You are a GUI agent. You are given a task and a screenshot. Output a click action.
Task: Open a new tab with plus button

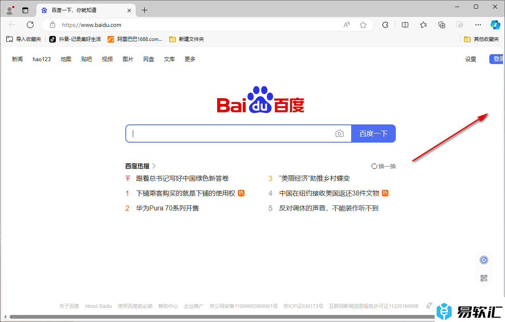144,10
